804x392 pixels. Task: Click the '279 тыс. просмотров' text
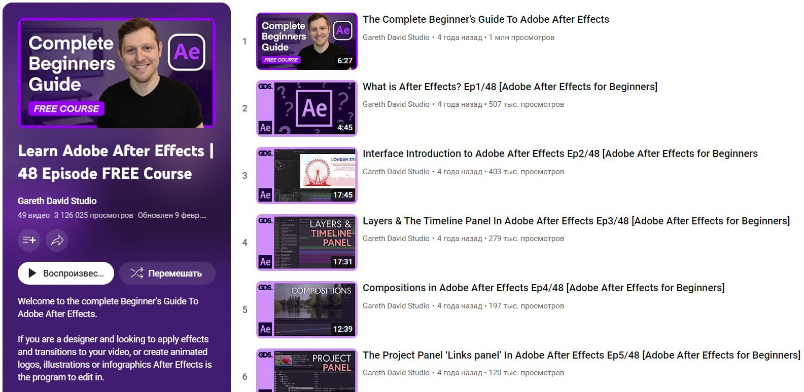point(526,239)
